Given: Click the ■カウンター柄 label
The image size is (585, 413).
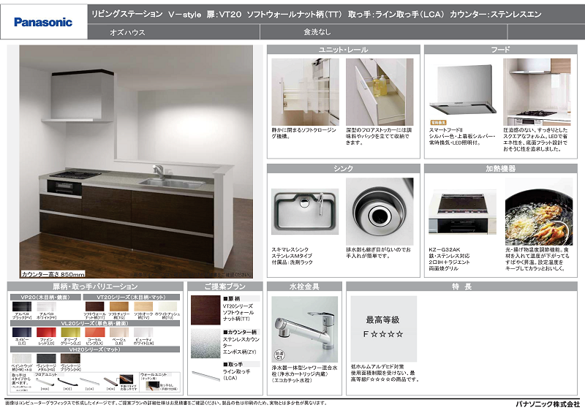Looking at the screenshot, I should 240,332.
